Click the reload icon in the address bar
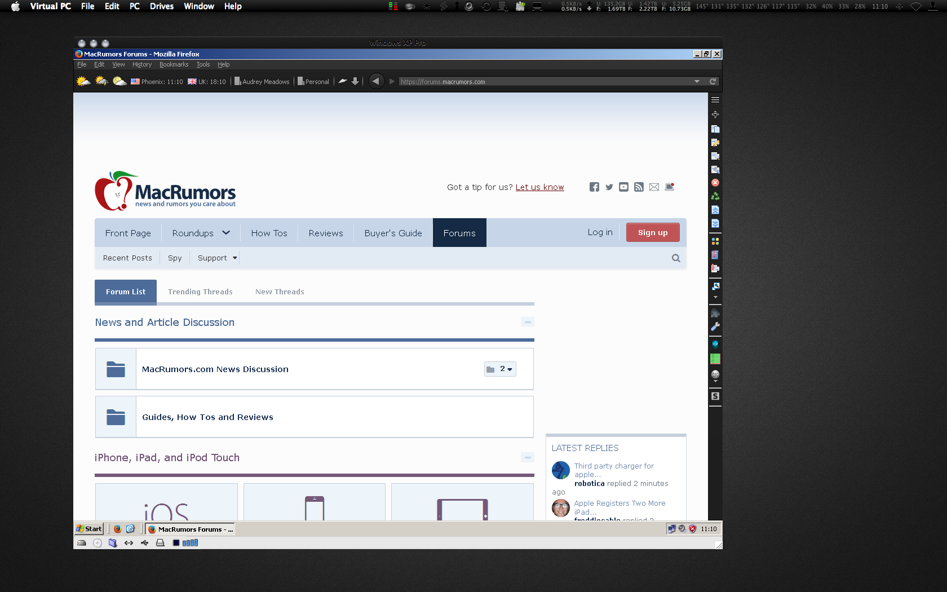Viewport: 947px width, 592px height. click(x=713, y=81)
